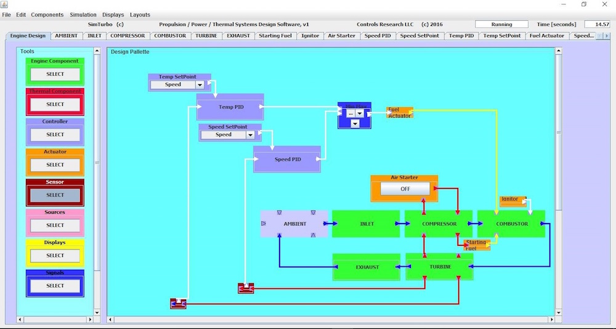
Task: Click the COMBUSTOR block on the canvas
Action: coord(511,224)
